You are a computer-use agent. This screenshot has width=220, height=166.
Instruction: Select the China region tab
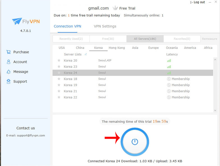(80, 48)
